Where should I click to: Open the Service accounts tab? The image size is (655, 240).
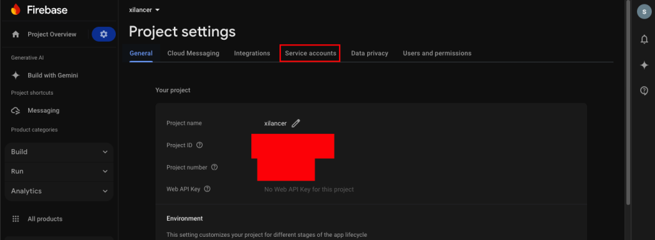(x=310, y=53)
